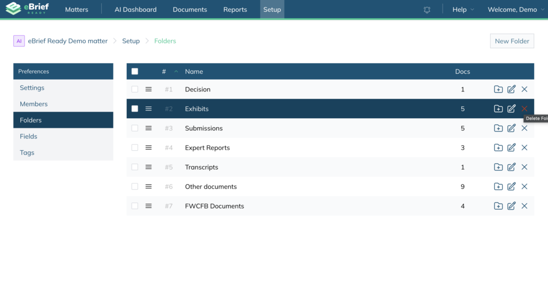Add subfolder to Submissions folder

498,128
